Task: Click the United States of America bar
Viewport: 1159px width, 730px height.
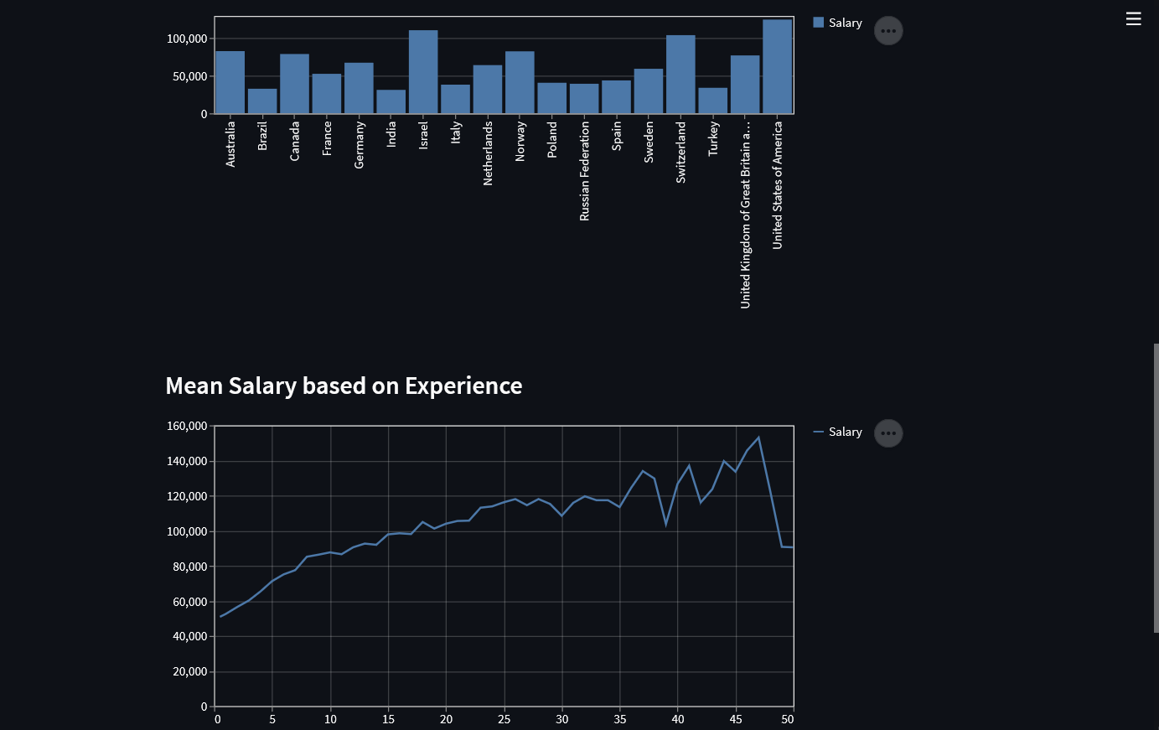Action: [778, 66]
